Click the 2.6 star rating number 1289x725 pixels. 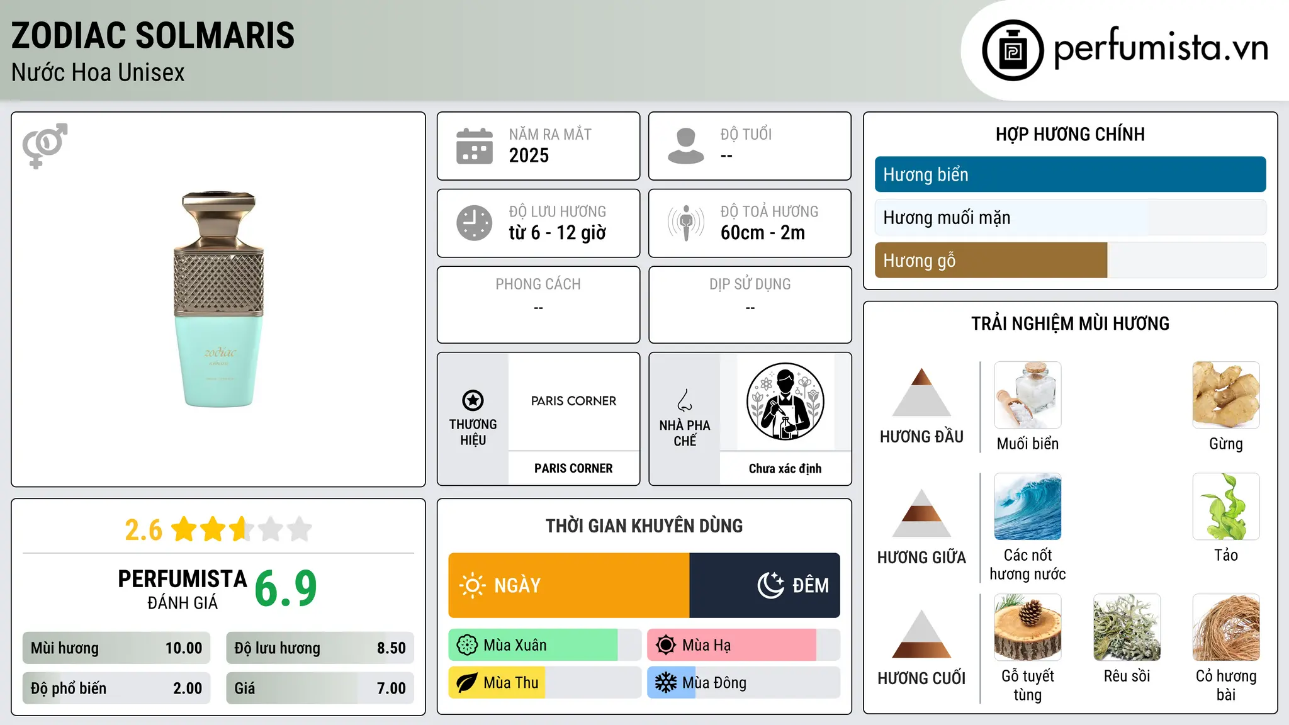144,530
